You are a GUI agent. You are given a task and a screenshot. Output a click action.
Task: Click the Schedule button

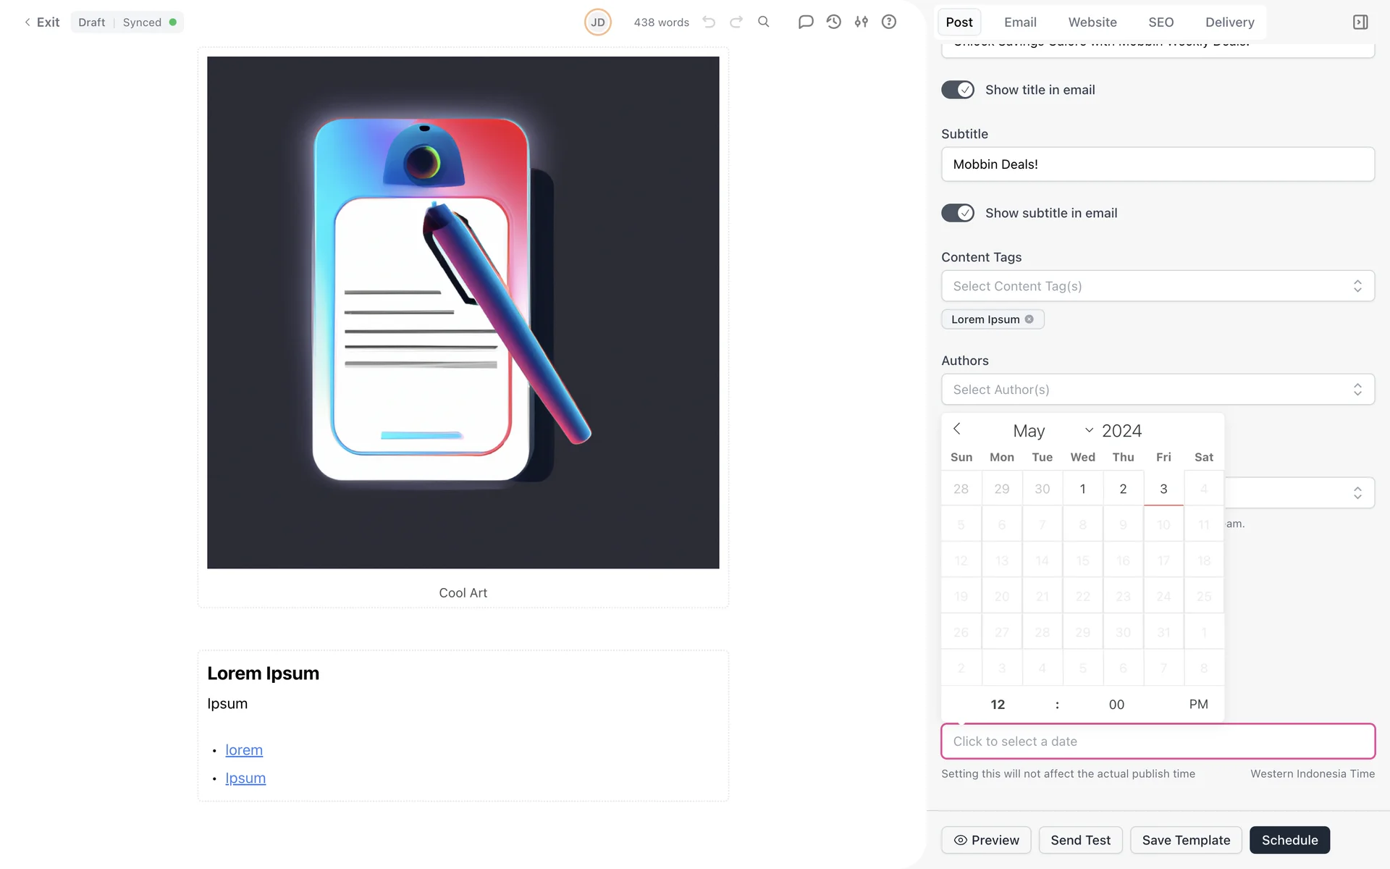[1289, 840]
